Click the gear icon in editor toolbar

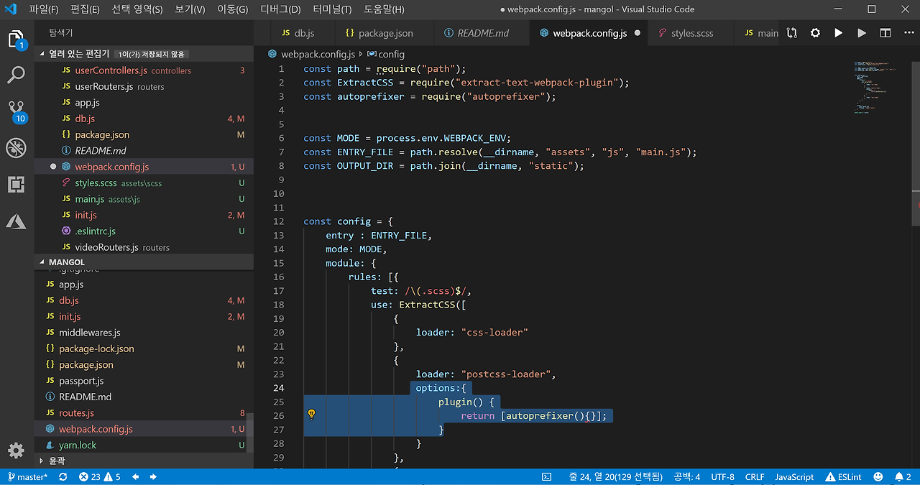[x=815, y=33]
